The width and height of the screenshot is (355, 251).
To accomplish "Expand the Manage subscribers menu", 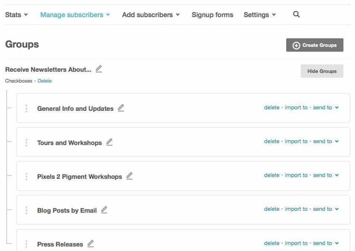I will (x=75, y=15).
